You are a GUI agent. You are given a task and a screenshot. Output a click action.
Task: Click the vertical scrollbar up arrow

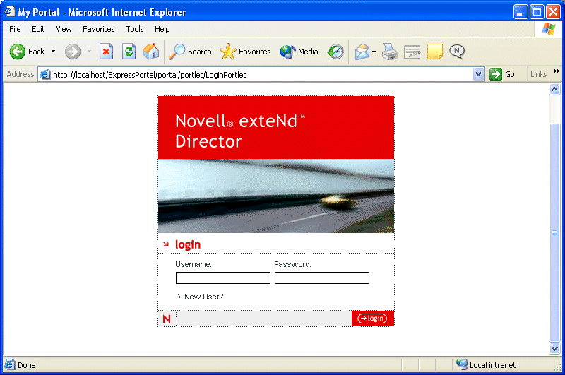tap(555, 89)
